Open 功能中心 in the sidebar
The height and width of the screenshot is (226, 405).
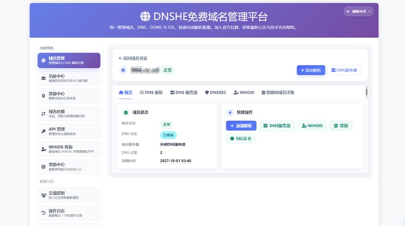coord(69,78)
